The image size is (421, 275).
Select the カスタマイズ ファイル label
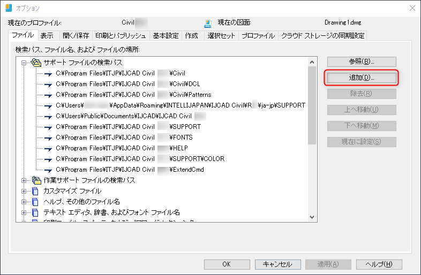click(x=72, y=191)
